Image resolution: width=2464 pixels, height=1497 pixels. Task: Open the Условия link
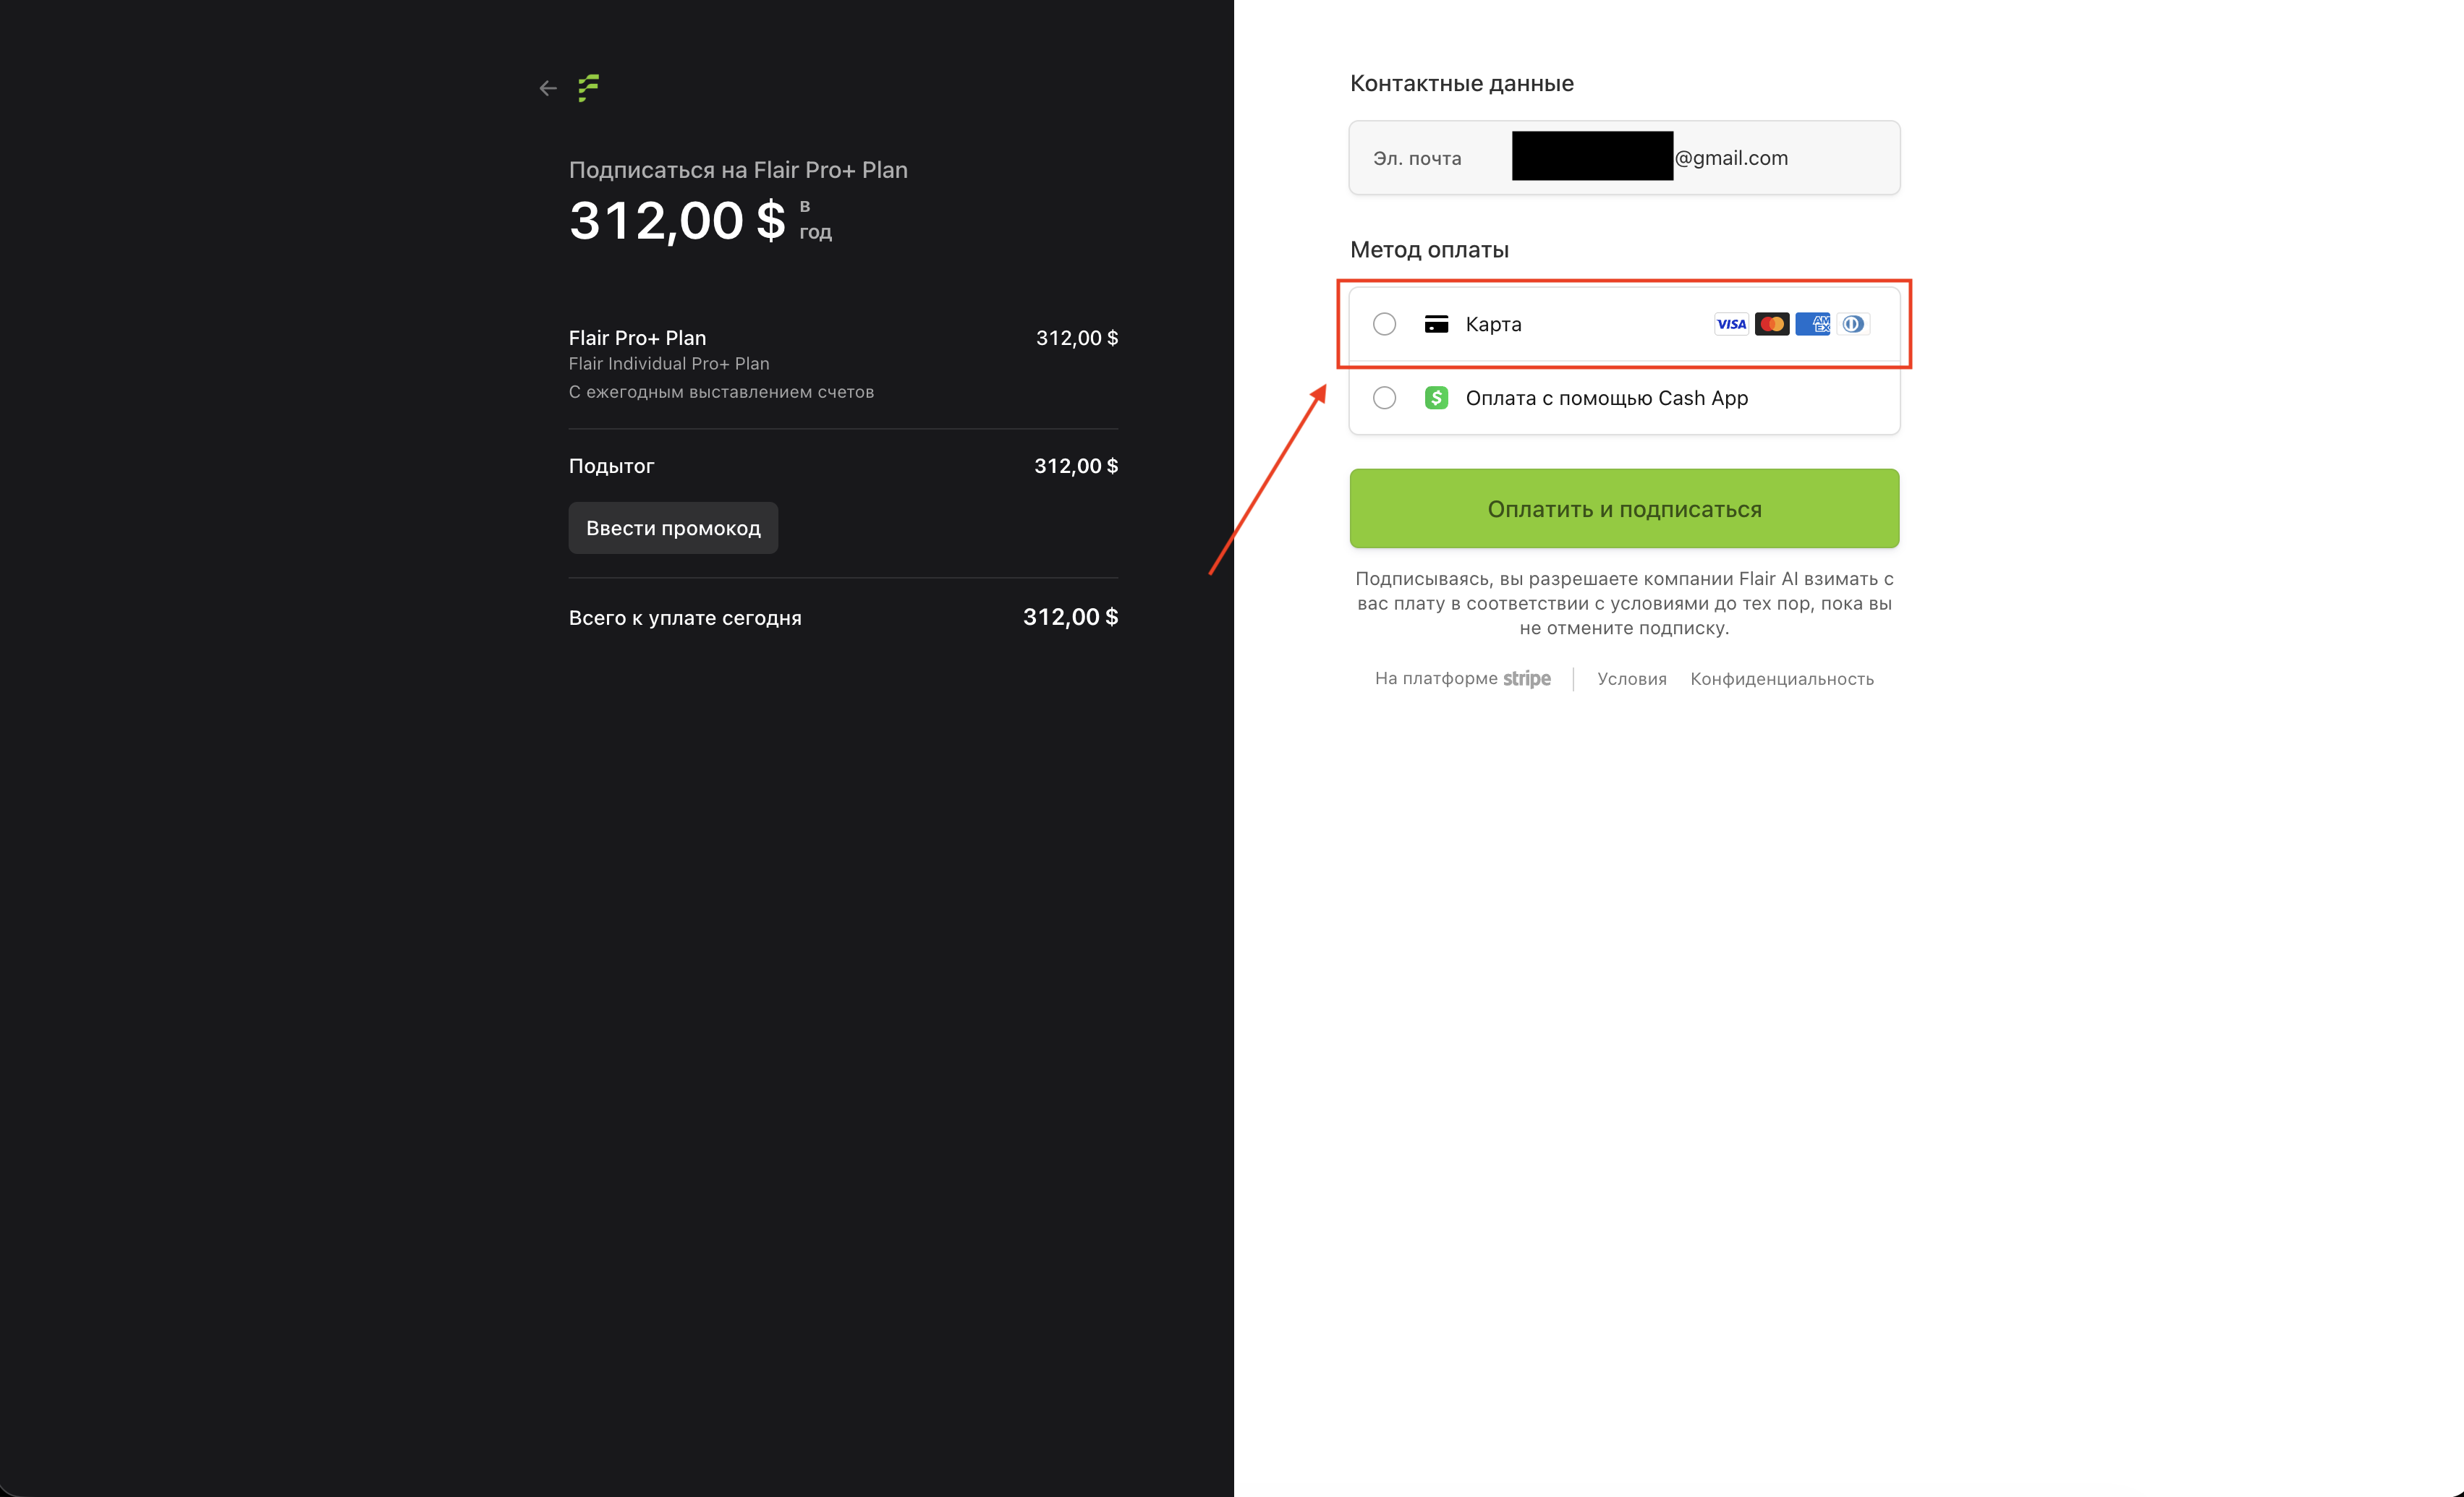point(1631,679)
